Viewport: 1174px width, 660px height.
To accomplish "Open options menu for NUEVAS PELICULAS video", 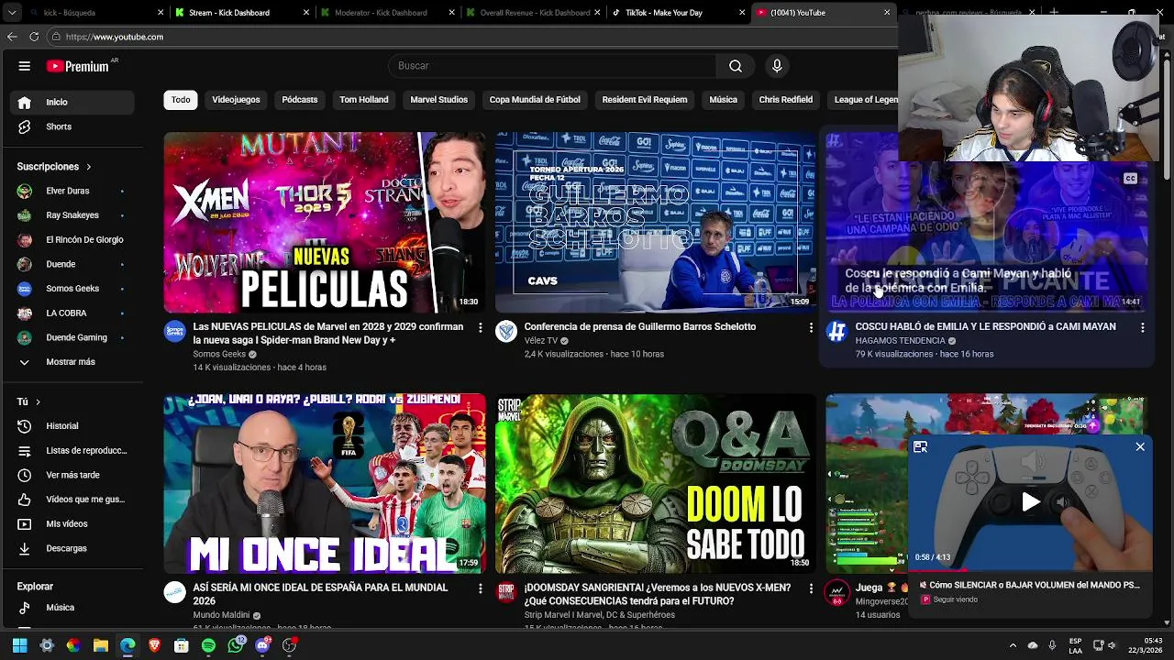I will tap(480, 327).
